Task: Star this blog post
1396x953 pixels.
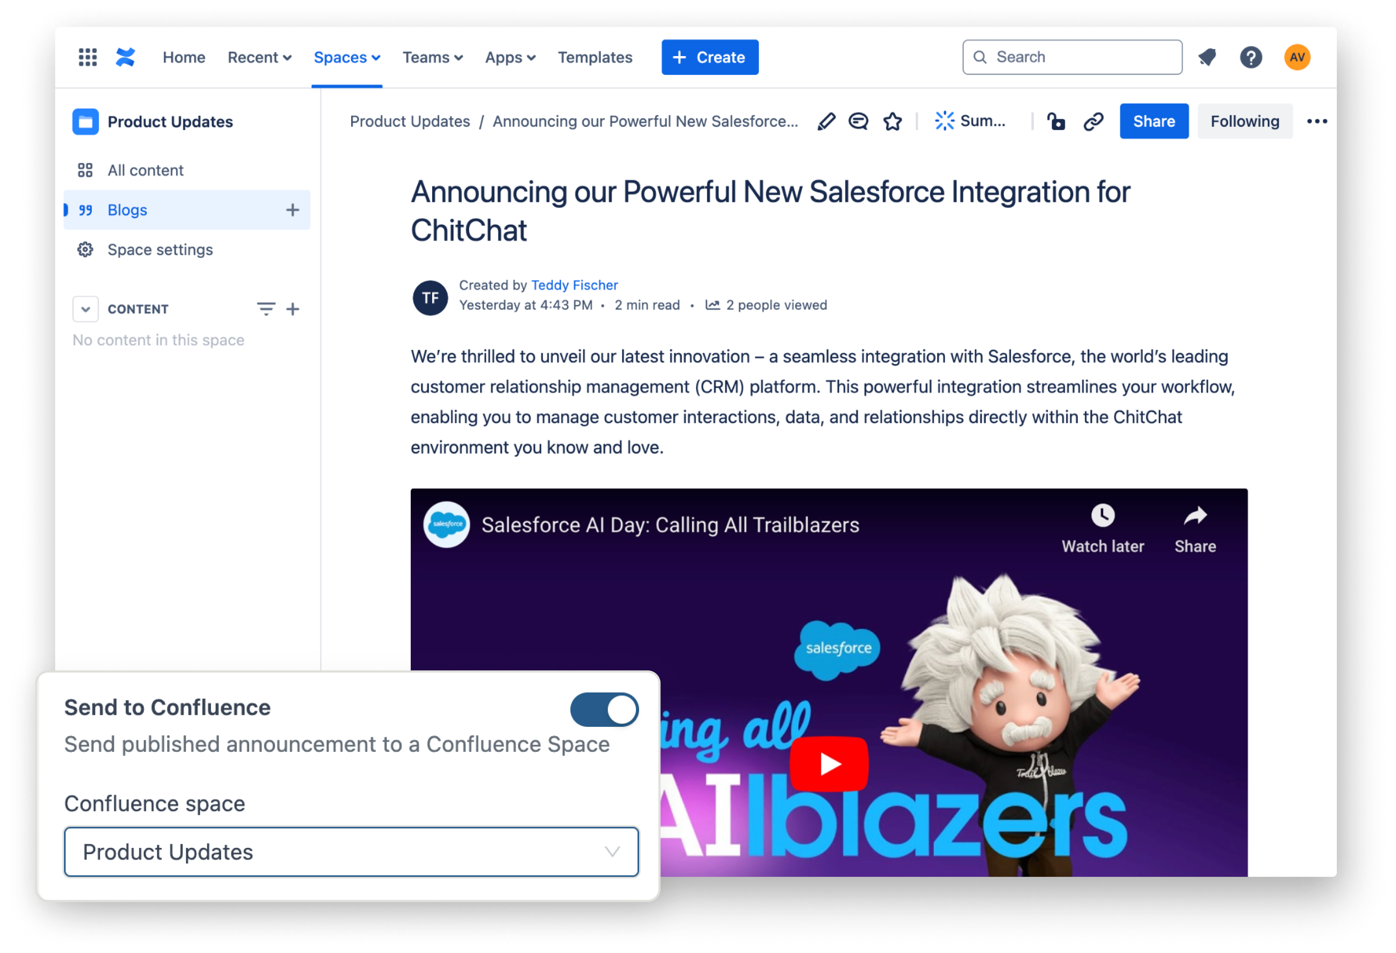Action: (893, 122)
